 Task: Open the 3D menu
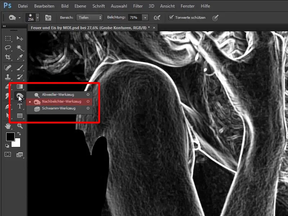point(151,6)
